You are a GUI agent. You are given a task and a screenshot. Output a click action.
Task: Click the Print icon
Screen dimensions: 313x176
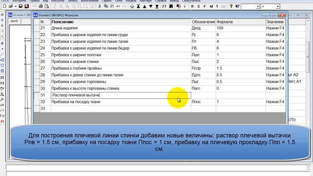41,6
